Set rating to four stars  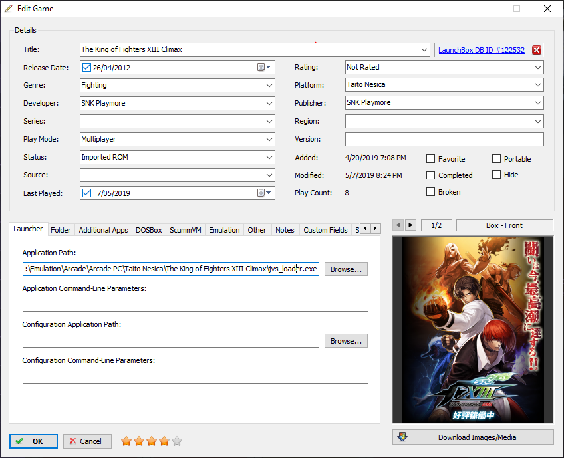(x=164, y=441)
